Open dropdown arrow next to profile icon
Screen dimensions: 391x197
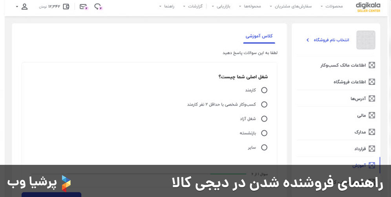(x=17, y=7)
